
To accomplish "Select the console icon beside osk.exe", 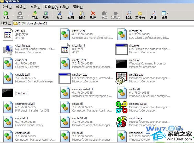I will click(x=8, y=93).
